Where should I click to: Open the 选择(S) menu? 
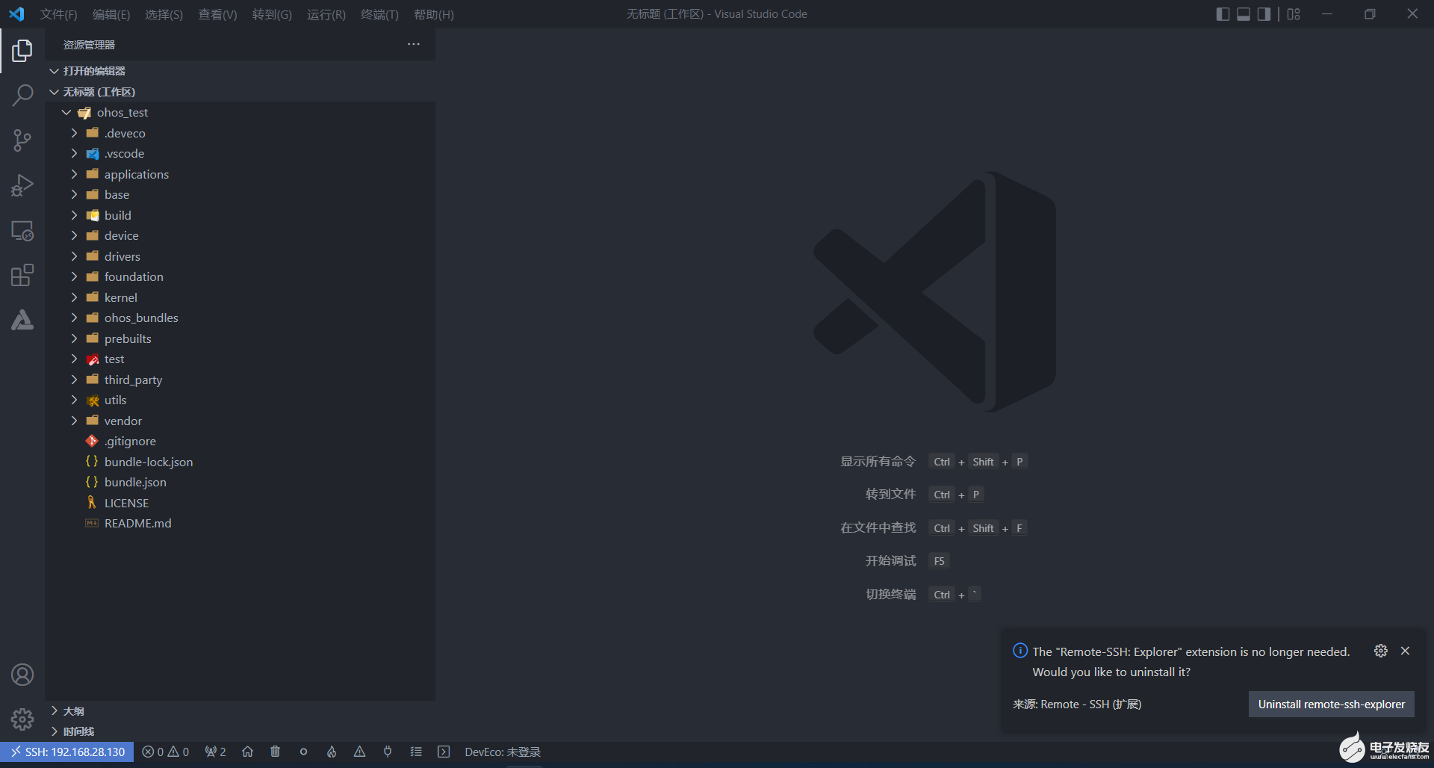coord(164,14)
